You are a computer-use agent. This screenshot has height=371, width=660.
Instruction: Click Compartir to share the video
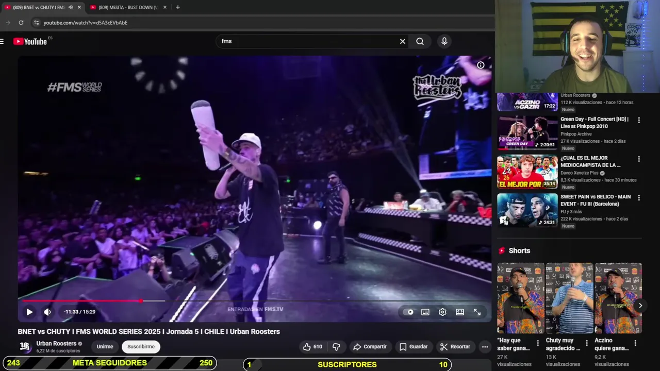click(370, 347)
